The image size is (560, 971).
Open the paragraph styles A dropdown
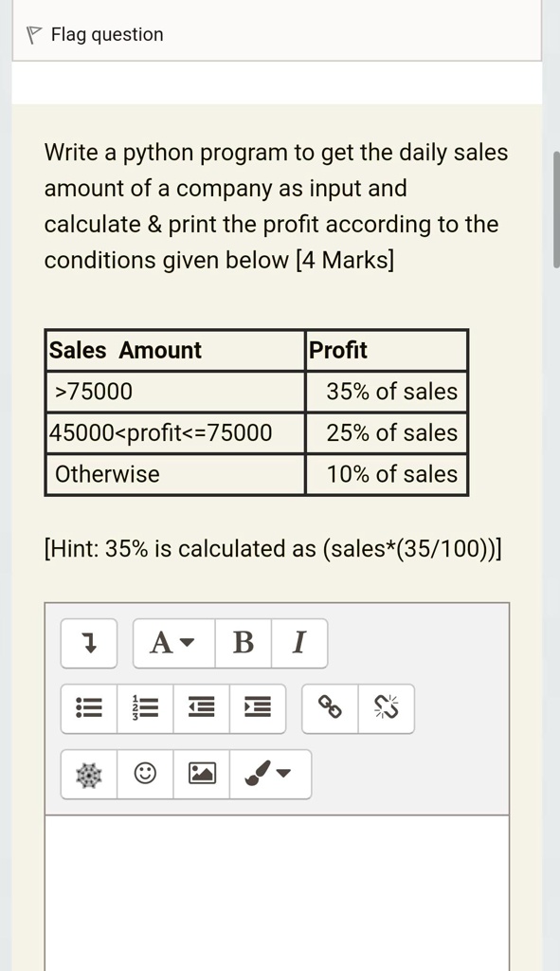coord(174,644)
